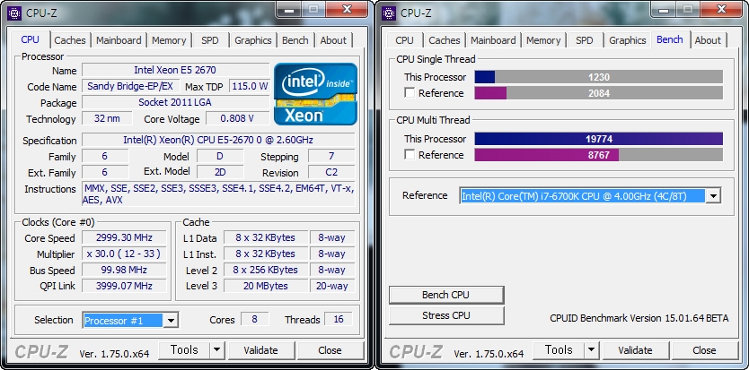Open Graphics tab in right window
The width and height of the screenshot is (749, 370).
tap(627, 40)
